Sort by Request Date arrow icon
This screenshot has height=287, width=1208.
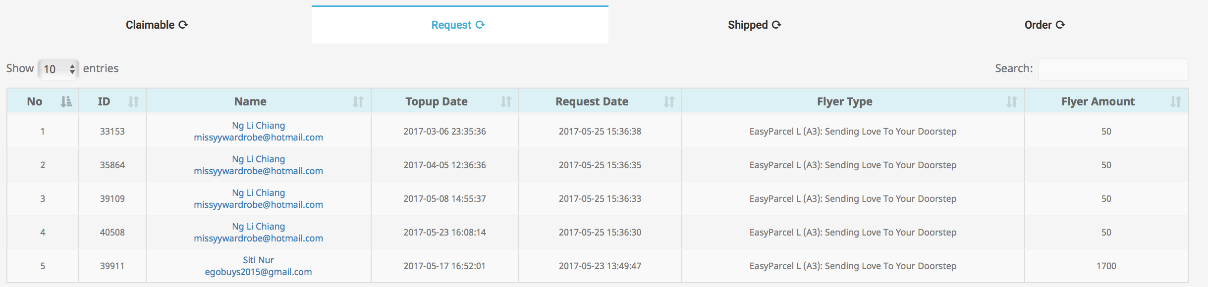[x=669, y=101]
